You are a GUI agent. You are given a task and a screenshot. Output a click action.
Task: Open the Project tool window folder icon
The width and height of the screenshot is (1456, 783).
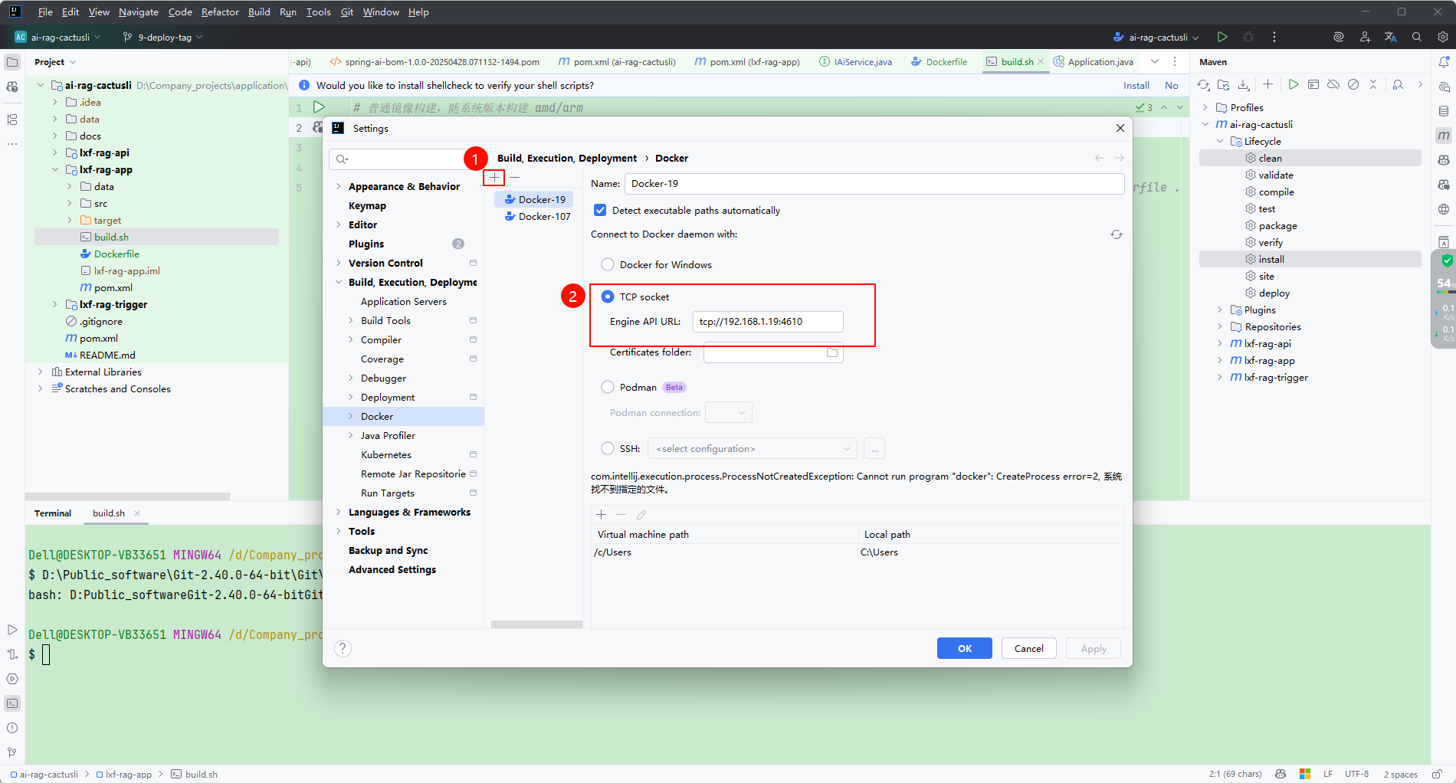[12, 62]
